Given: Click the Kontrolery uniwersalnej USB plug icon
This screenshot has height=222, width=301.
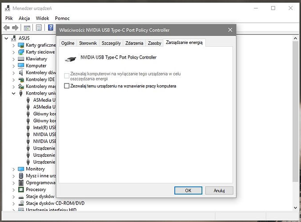Looking at the screenshot, I should (21, 93).
